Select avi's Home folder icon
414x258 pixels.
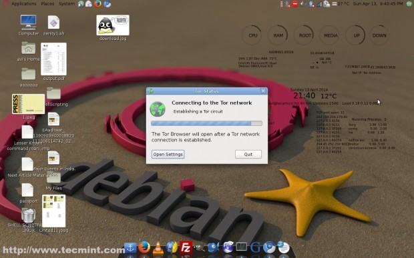pyautogui.click(x=29, y=51)
